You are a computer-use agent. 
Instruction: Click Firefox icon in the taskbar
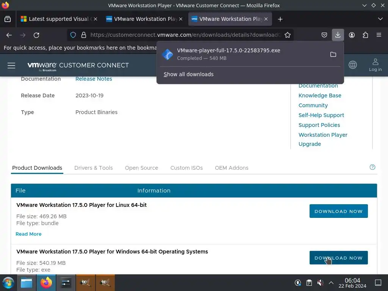tap(46, 283)
